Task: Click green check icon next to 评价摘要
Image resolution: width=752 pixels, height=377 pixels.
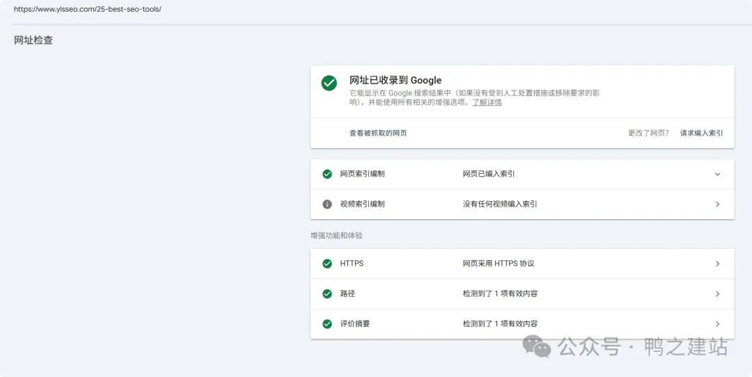Action: 327,324
